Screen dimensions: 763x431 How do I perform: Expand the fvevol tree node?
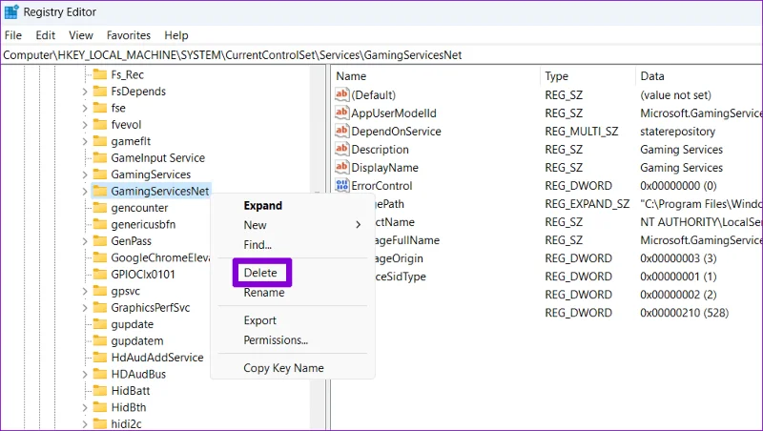click(85, 125)
